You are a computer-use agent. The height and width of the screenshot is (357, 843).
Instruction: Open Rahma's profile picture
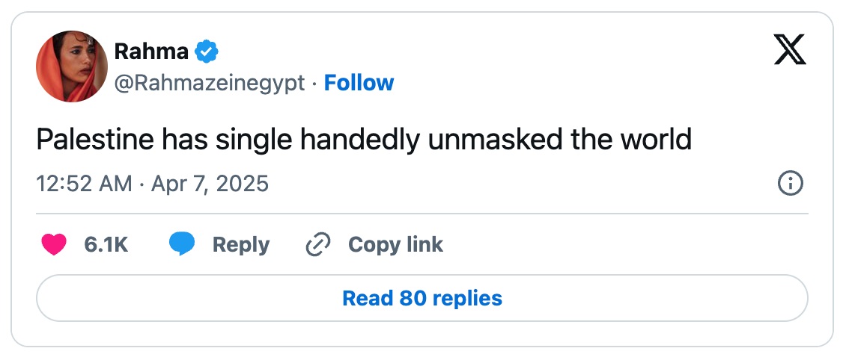click(72, 66)
